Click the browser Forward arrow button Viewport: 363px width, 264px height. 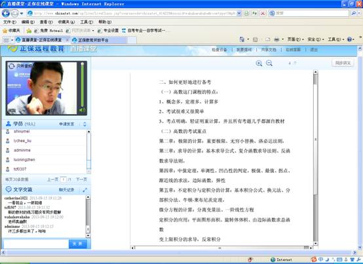[14, 13]
